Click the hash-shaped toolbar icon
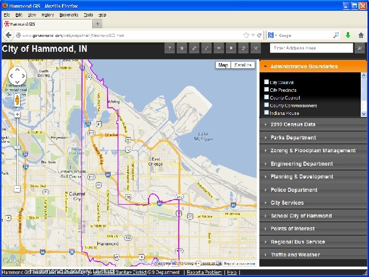The image size is (369, 277). click(x=219, y=48)
